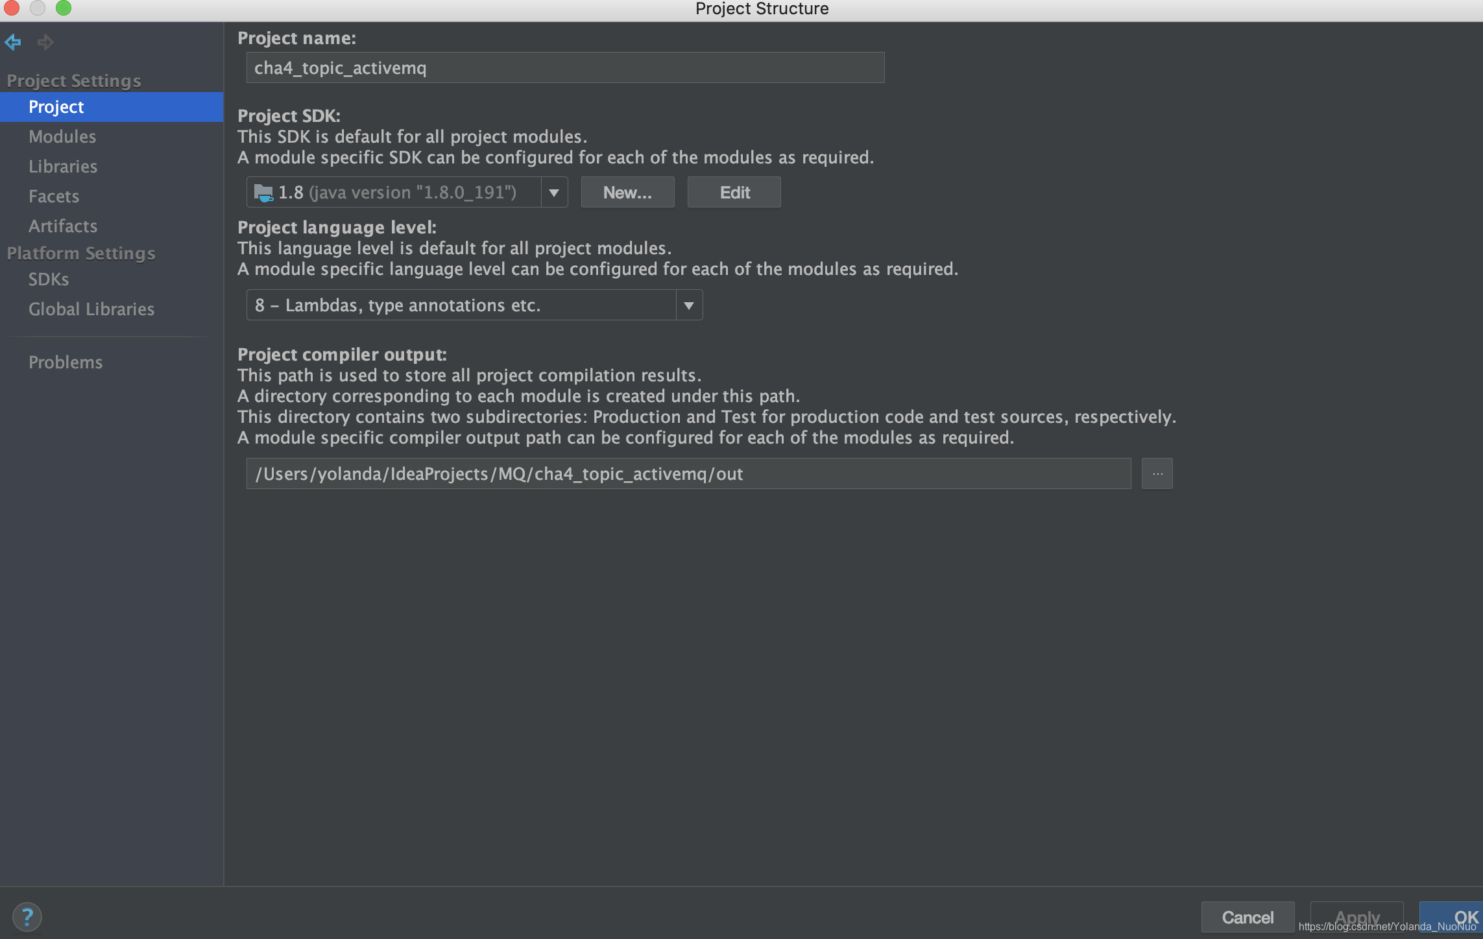Select Modules under Project Settings
The width and height of the screenshot is (1483, 939).
[62, 136]
